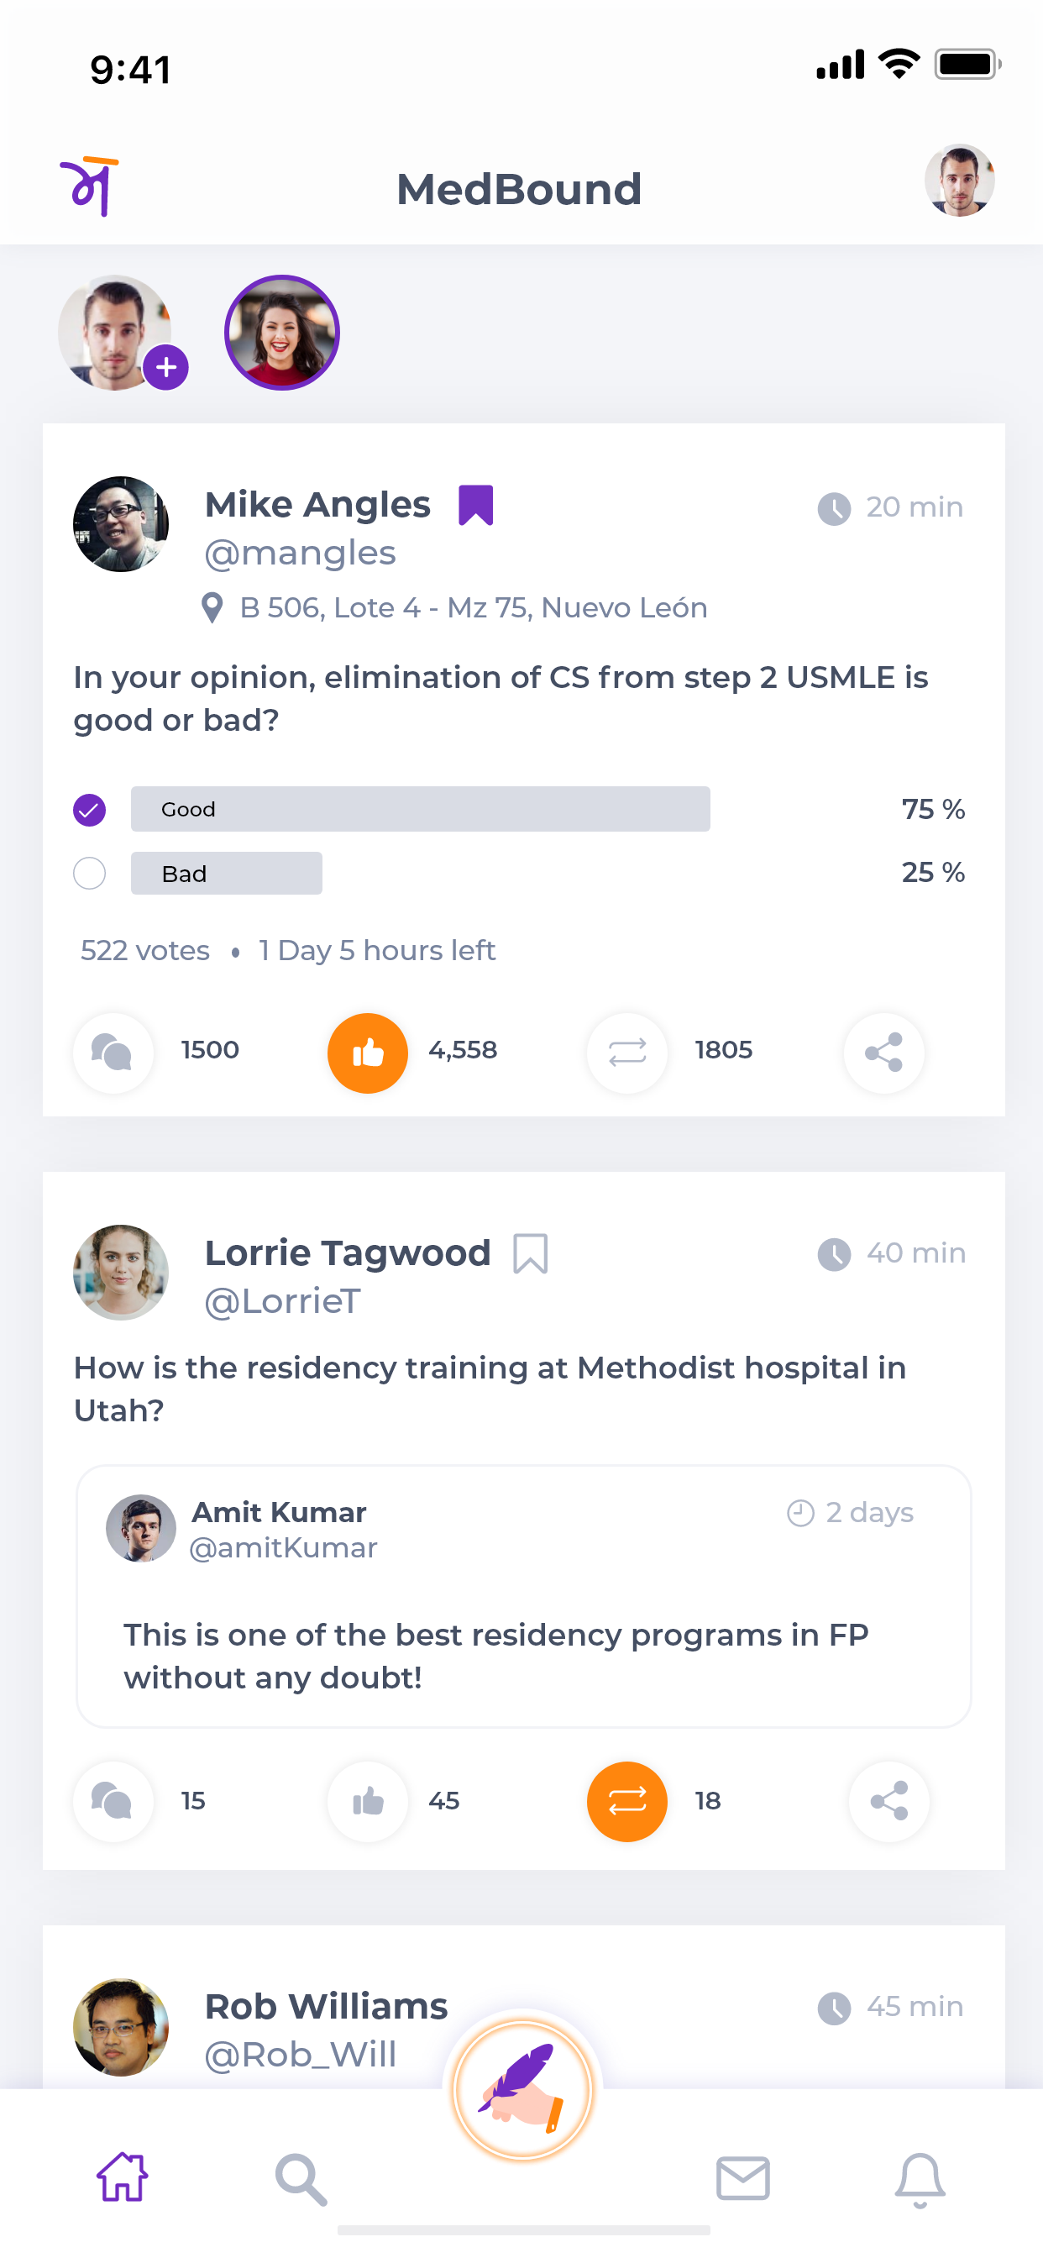This screenshot has height=2258, width=1043.
Task: Open the Search tab
Action: click(x=301, y=2177)
